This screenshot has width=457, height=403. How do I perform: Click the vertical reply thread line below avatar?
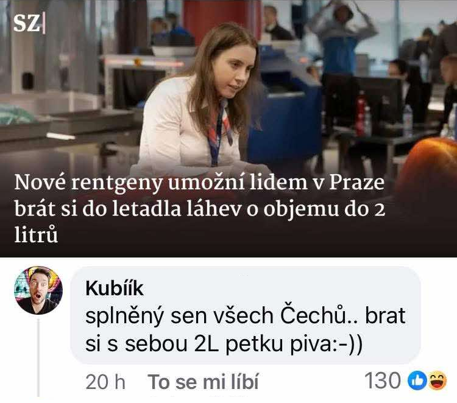pos(38,358)
